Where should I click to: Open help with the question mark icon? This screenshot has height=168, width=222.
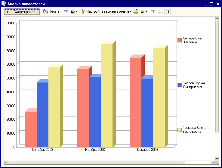tap(168, 11)
